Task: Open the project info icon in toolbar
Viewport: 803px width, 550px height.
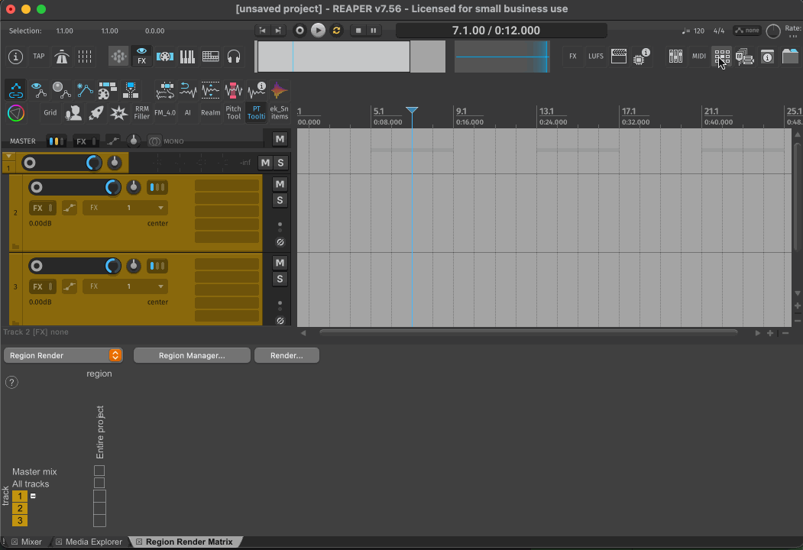Action: [x=15, y=57]
